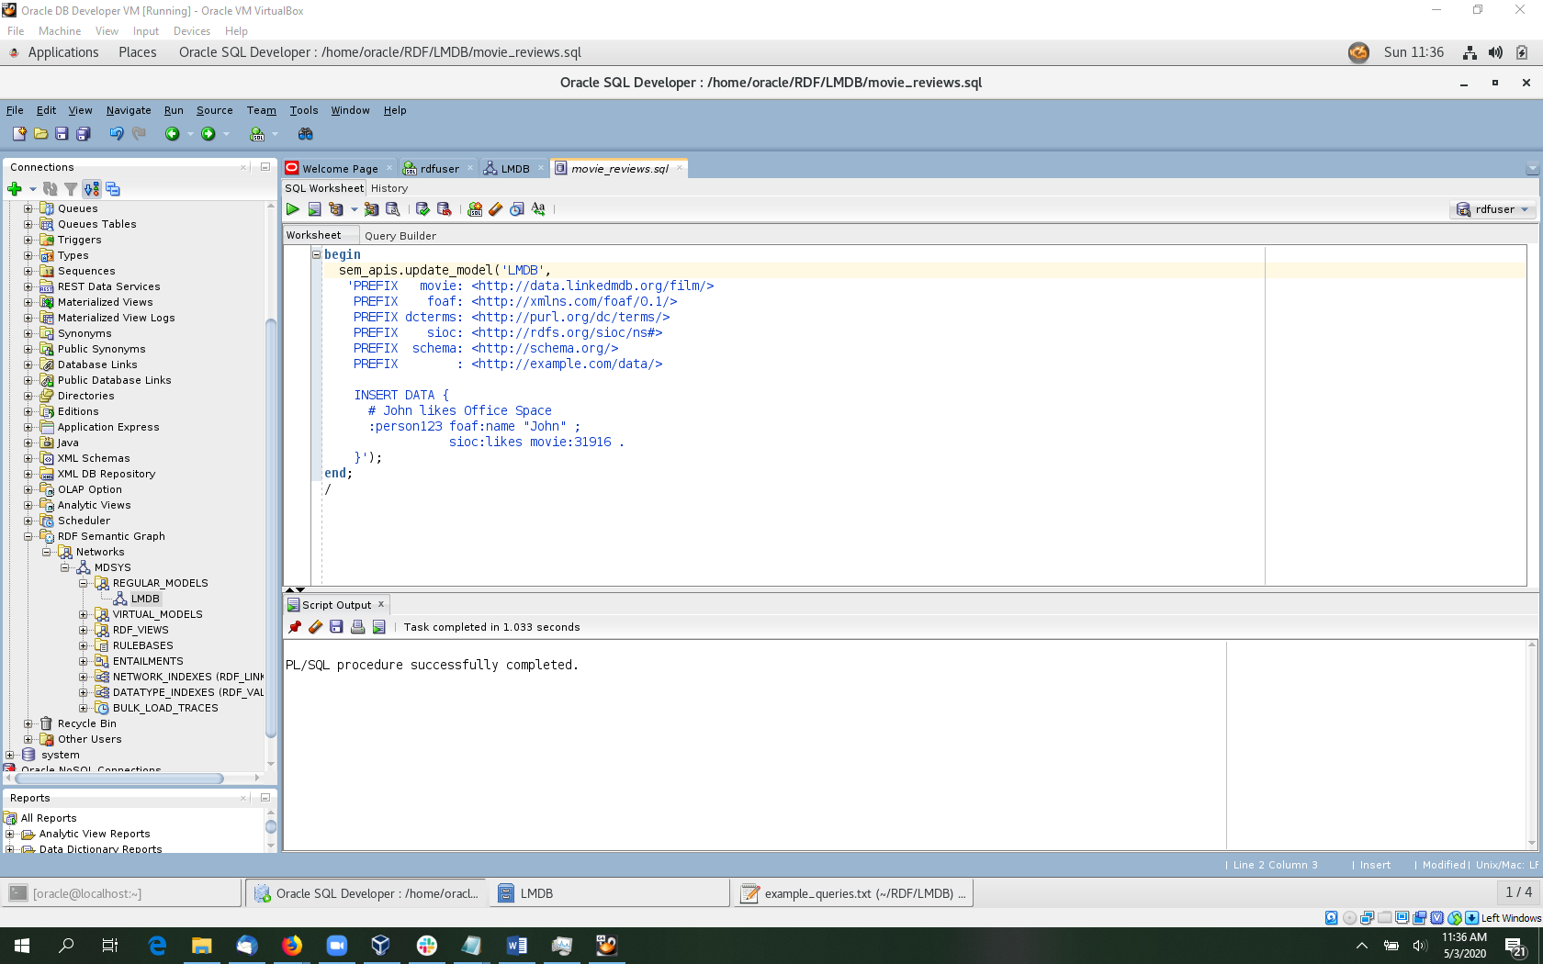Run the statement with the green play icon
1543x964 pixels.
[293, 209]
